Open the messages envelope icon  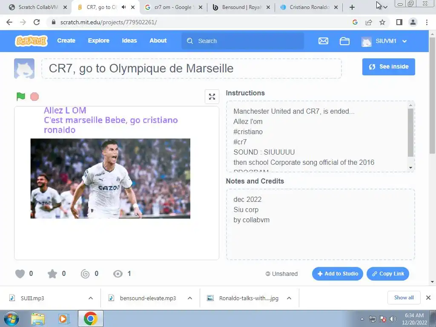coord(323,41)
